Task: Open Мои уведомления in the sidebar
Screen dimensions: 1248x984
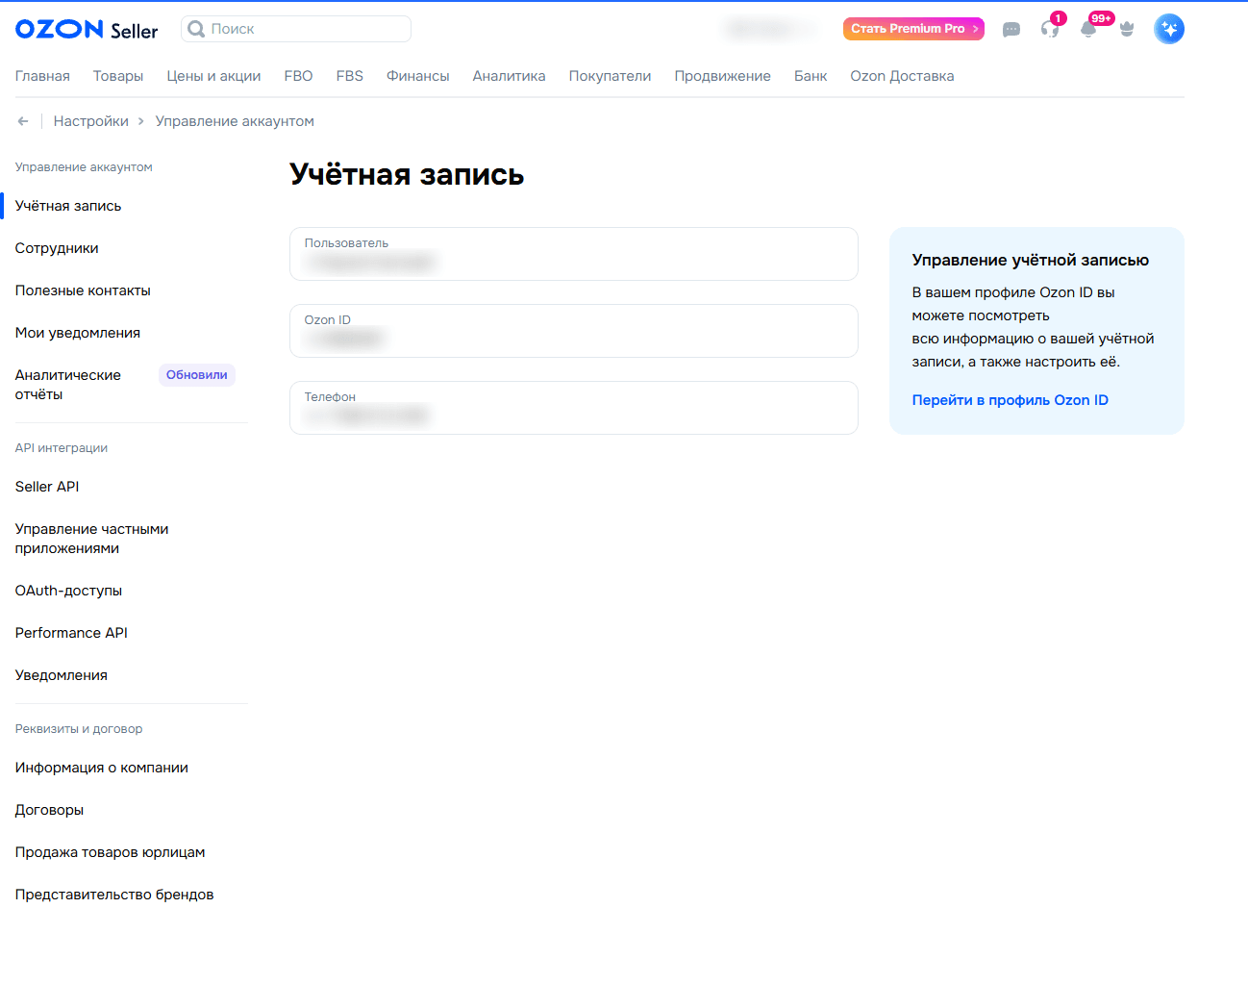Action: click(x=78, y=333)
